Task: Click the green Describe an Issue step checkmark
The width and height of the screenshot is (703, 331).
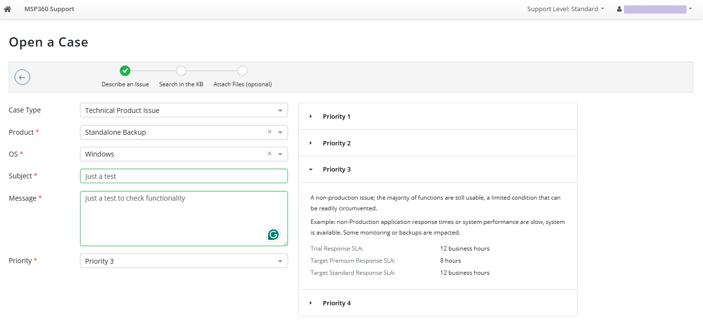Action: [x=125, y=71]
